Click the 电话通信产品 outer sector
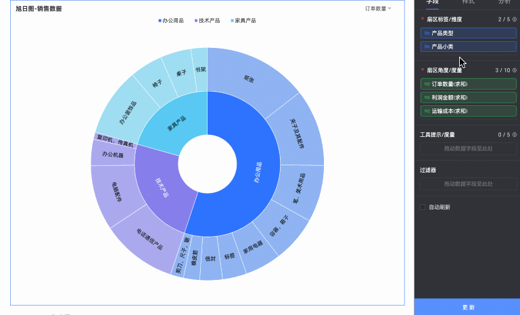Screen dimensions: 520x315 149,239
